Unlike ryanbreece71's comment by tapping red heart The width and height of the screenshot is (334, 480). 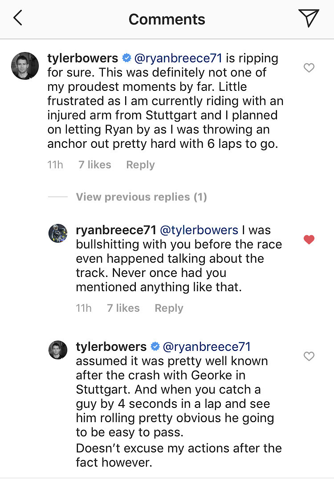click(x=309, y=239)
